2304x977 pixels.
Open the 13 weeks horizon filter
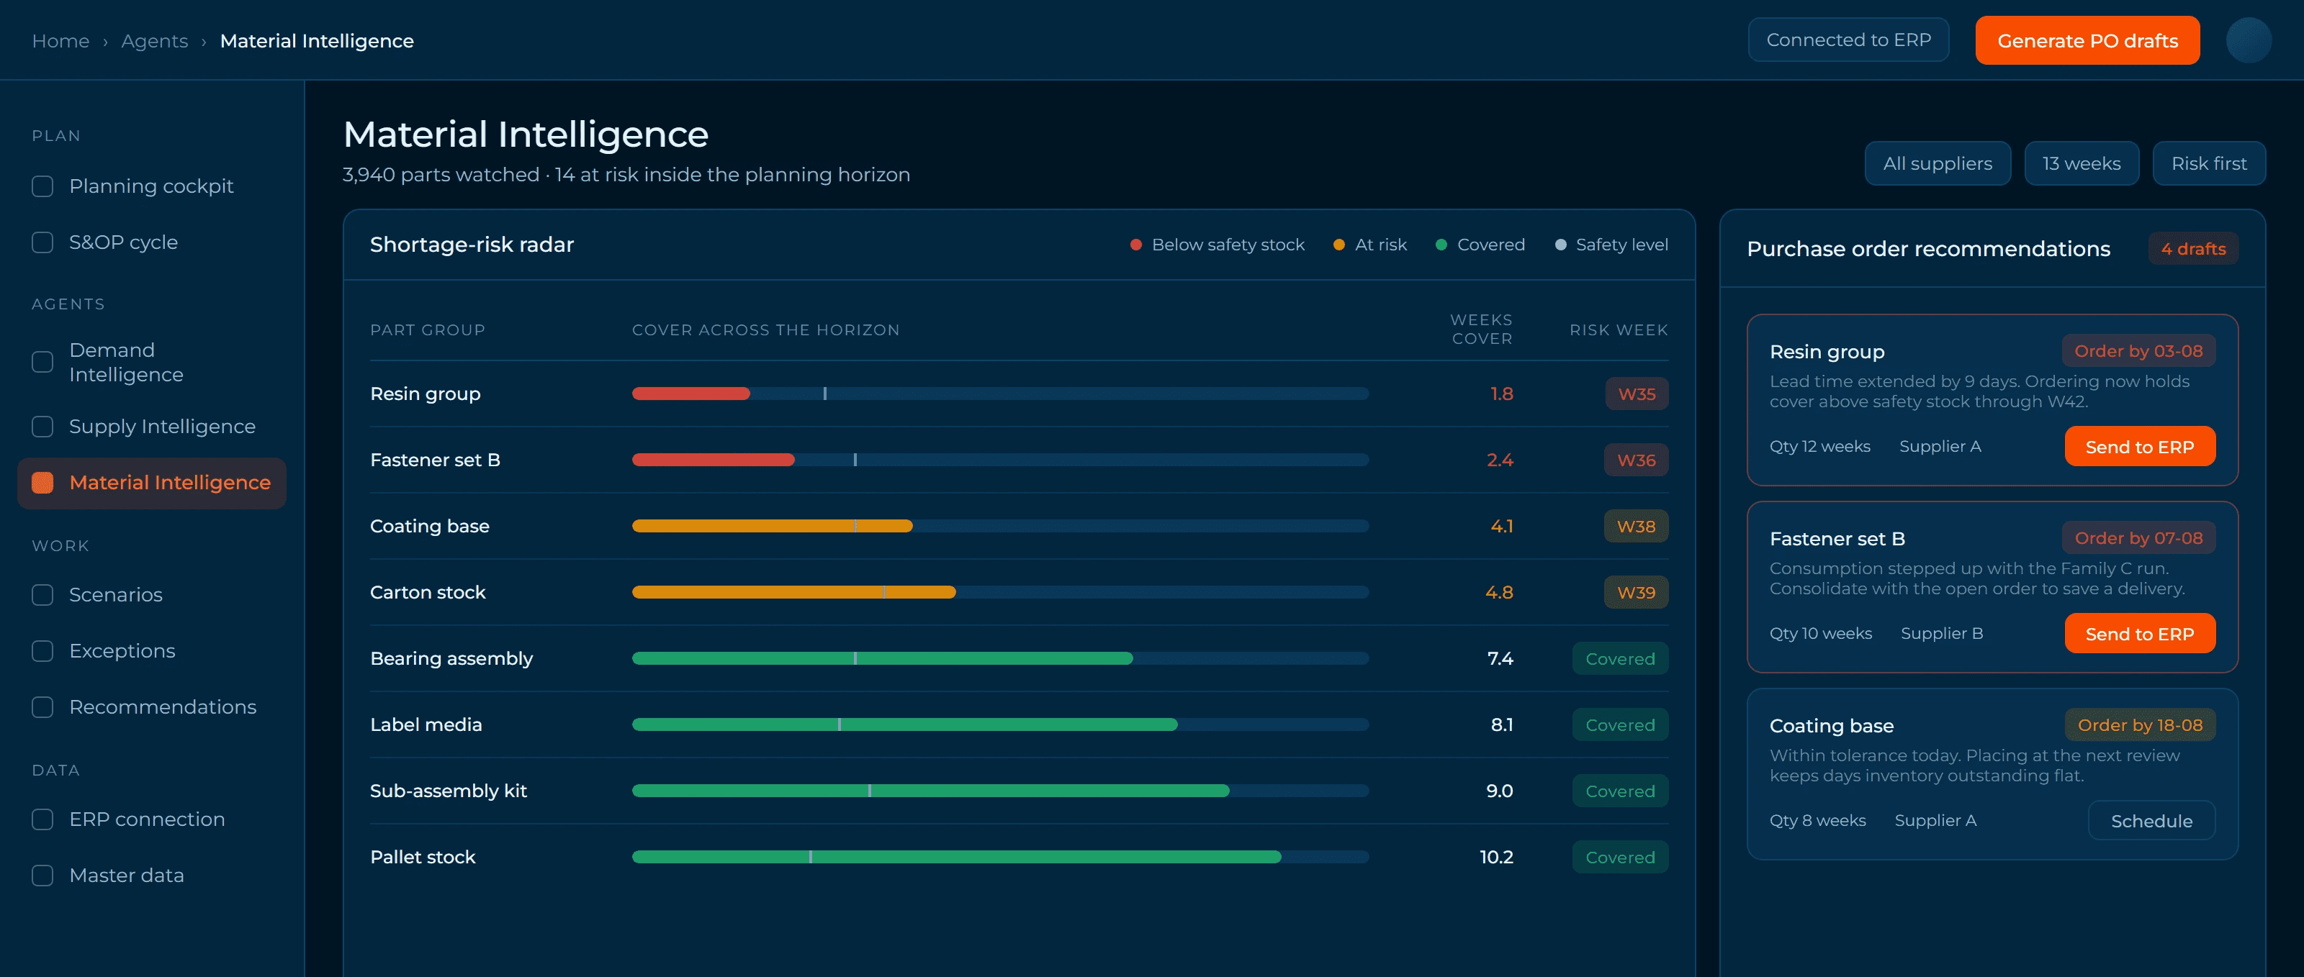point(2082,163)
